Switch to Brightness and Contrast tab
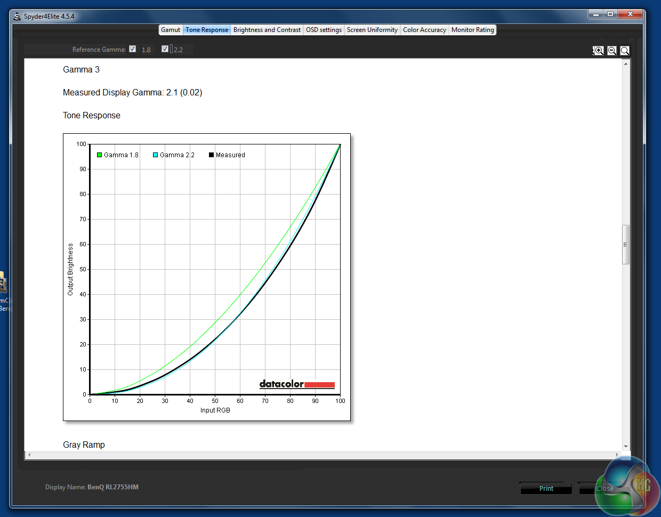Image resolution: width=661 pixels, height=517 pixels. pyautogui.click(x=267, y=30)
